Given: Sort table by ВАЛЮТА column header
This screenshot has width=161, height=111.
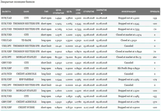Looking at the screenshot, I should (x=6, y=12).
